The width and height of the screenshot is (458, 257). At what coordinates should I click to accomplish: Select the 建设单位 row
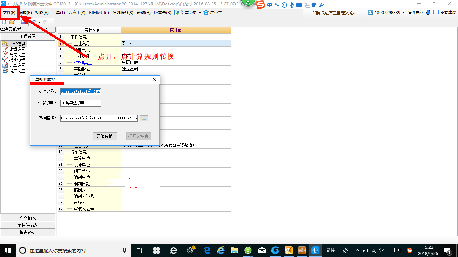click(144, 158)
